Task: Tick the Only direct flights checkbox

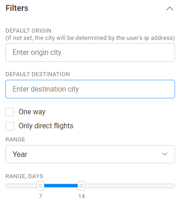Action: tap(10, 126)
